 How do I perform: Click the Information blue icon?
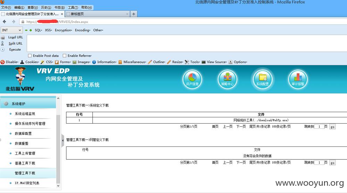[94, 62]
